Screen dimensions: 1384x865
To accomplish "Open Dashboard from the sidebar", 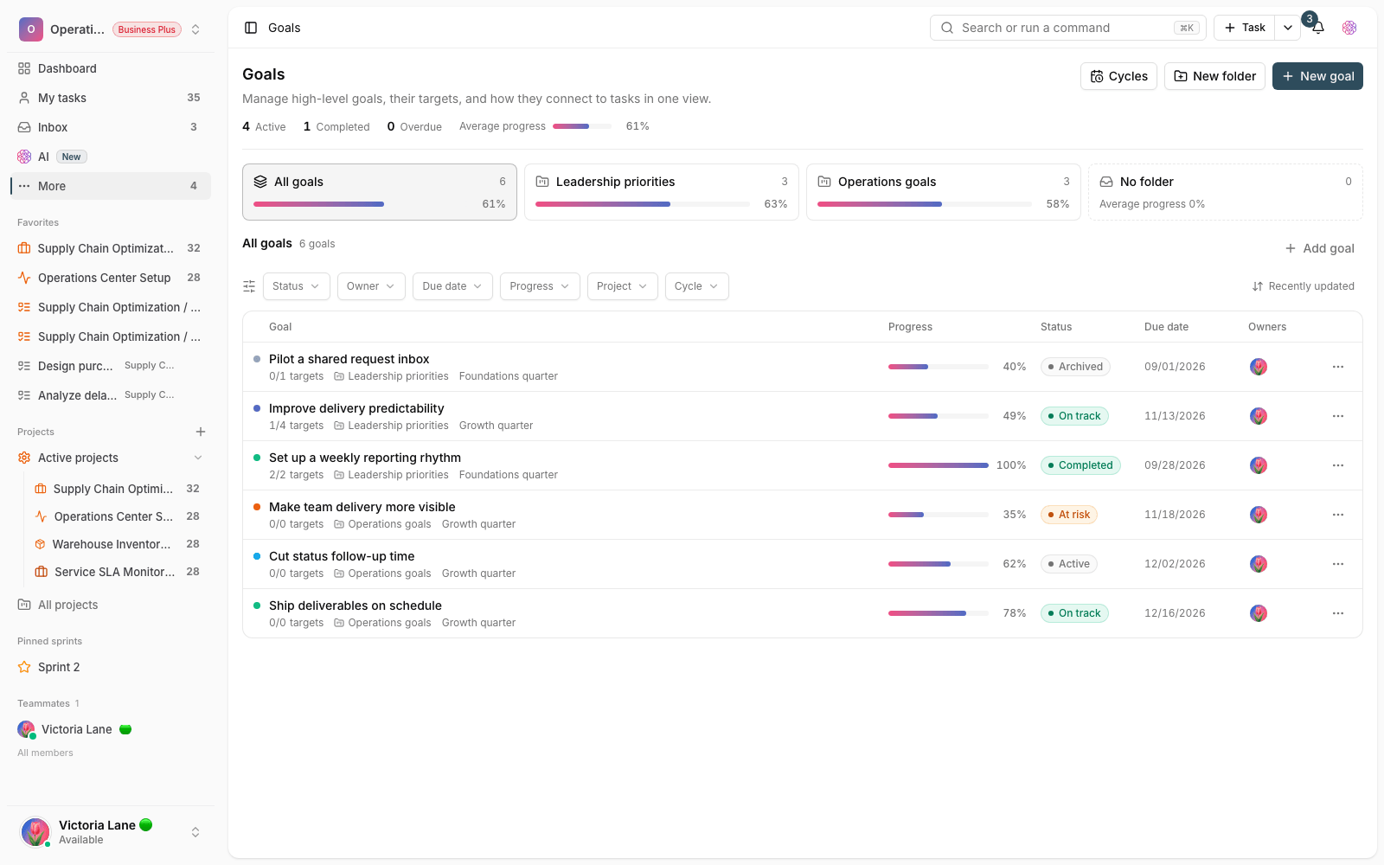I will pos(109,68).
